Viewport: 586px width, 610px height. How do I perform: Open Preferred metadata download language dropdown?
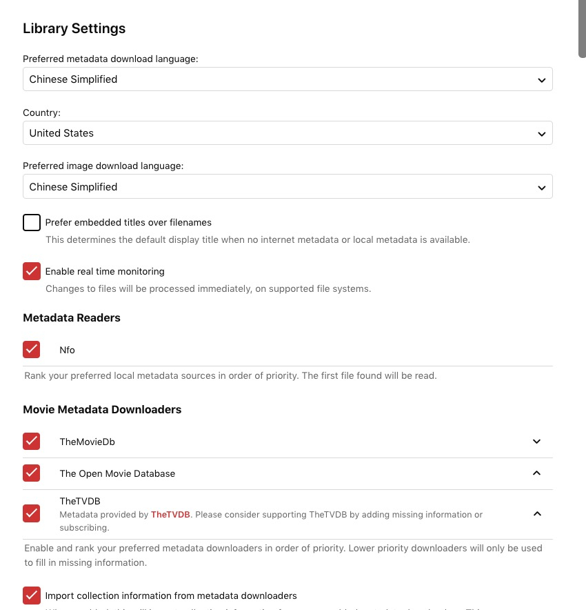287,79
